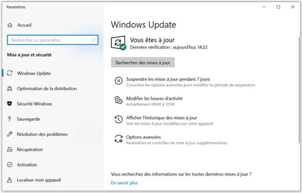Click the Vous êtes à jour status text
This screenshot has width=302, height=193.
pos(152,40)
